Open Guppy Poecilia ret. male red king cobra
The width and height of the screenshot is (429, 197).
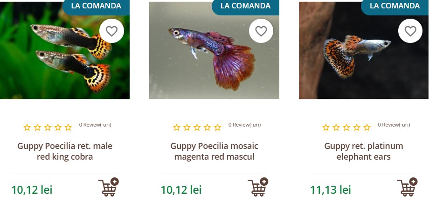65,151
